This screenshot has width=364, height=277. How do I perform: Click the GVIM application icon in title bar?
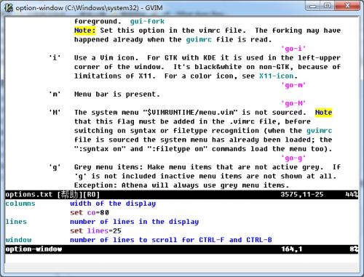point(9,8)
